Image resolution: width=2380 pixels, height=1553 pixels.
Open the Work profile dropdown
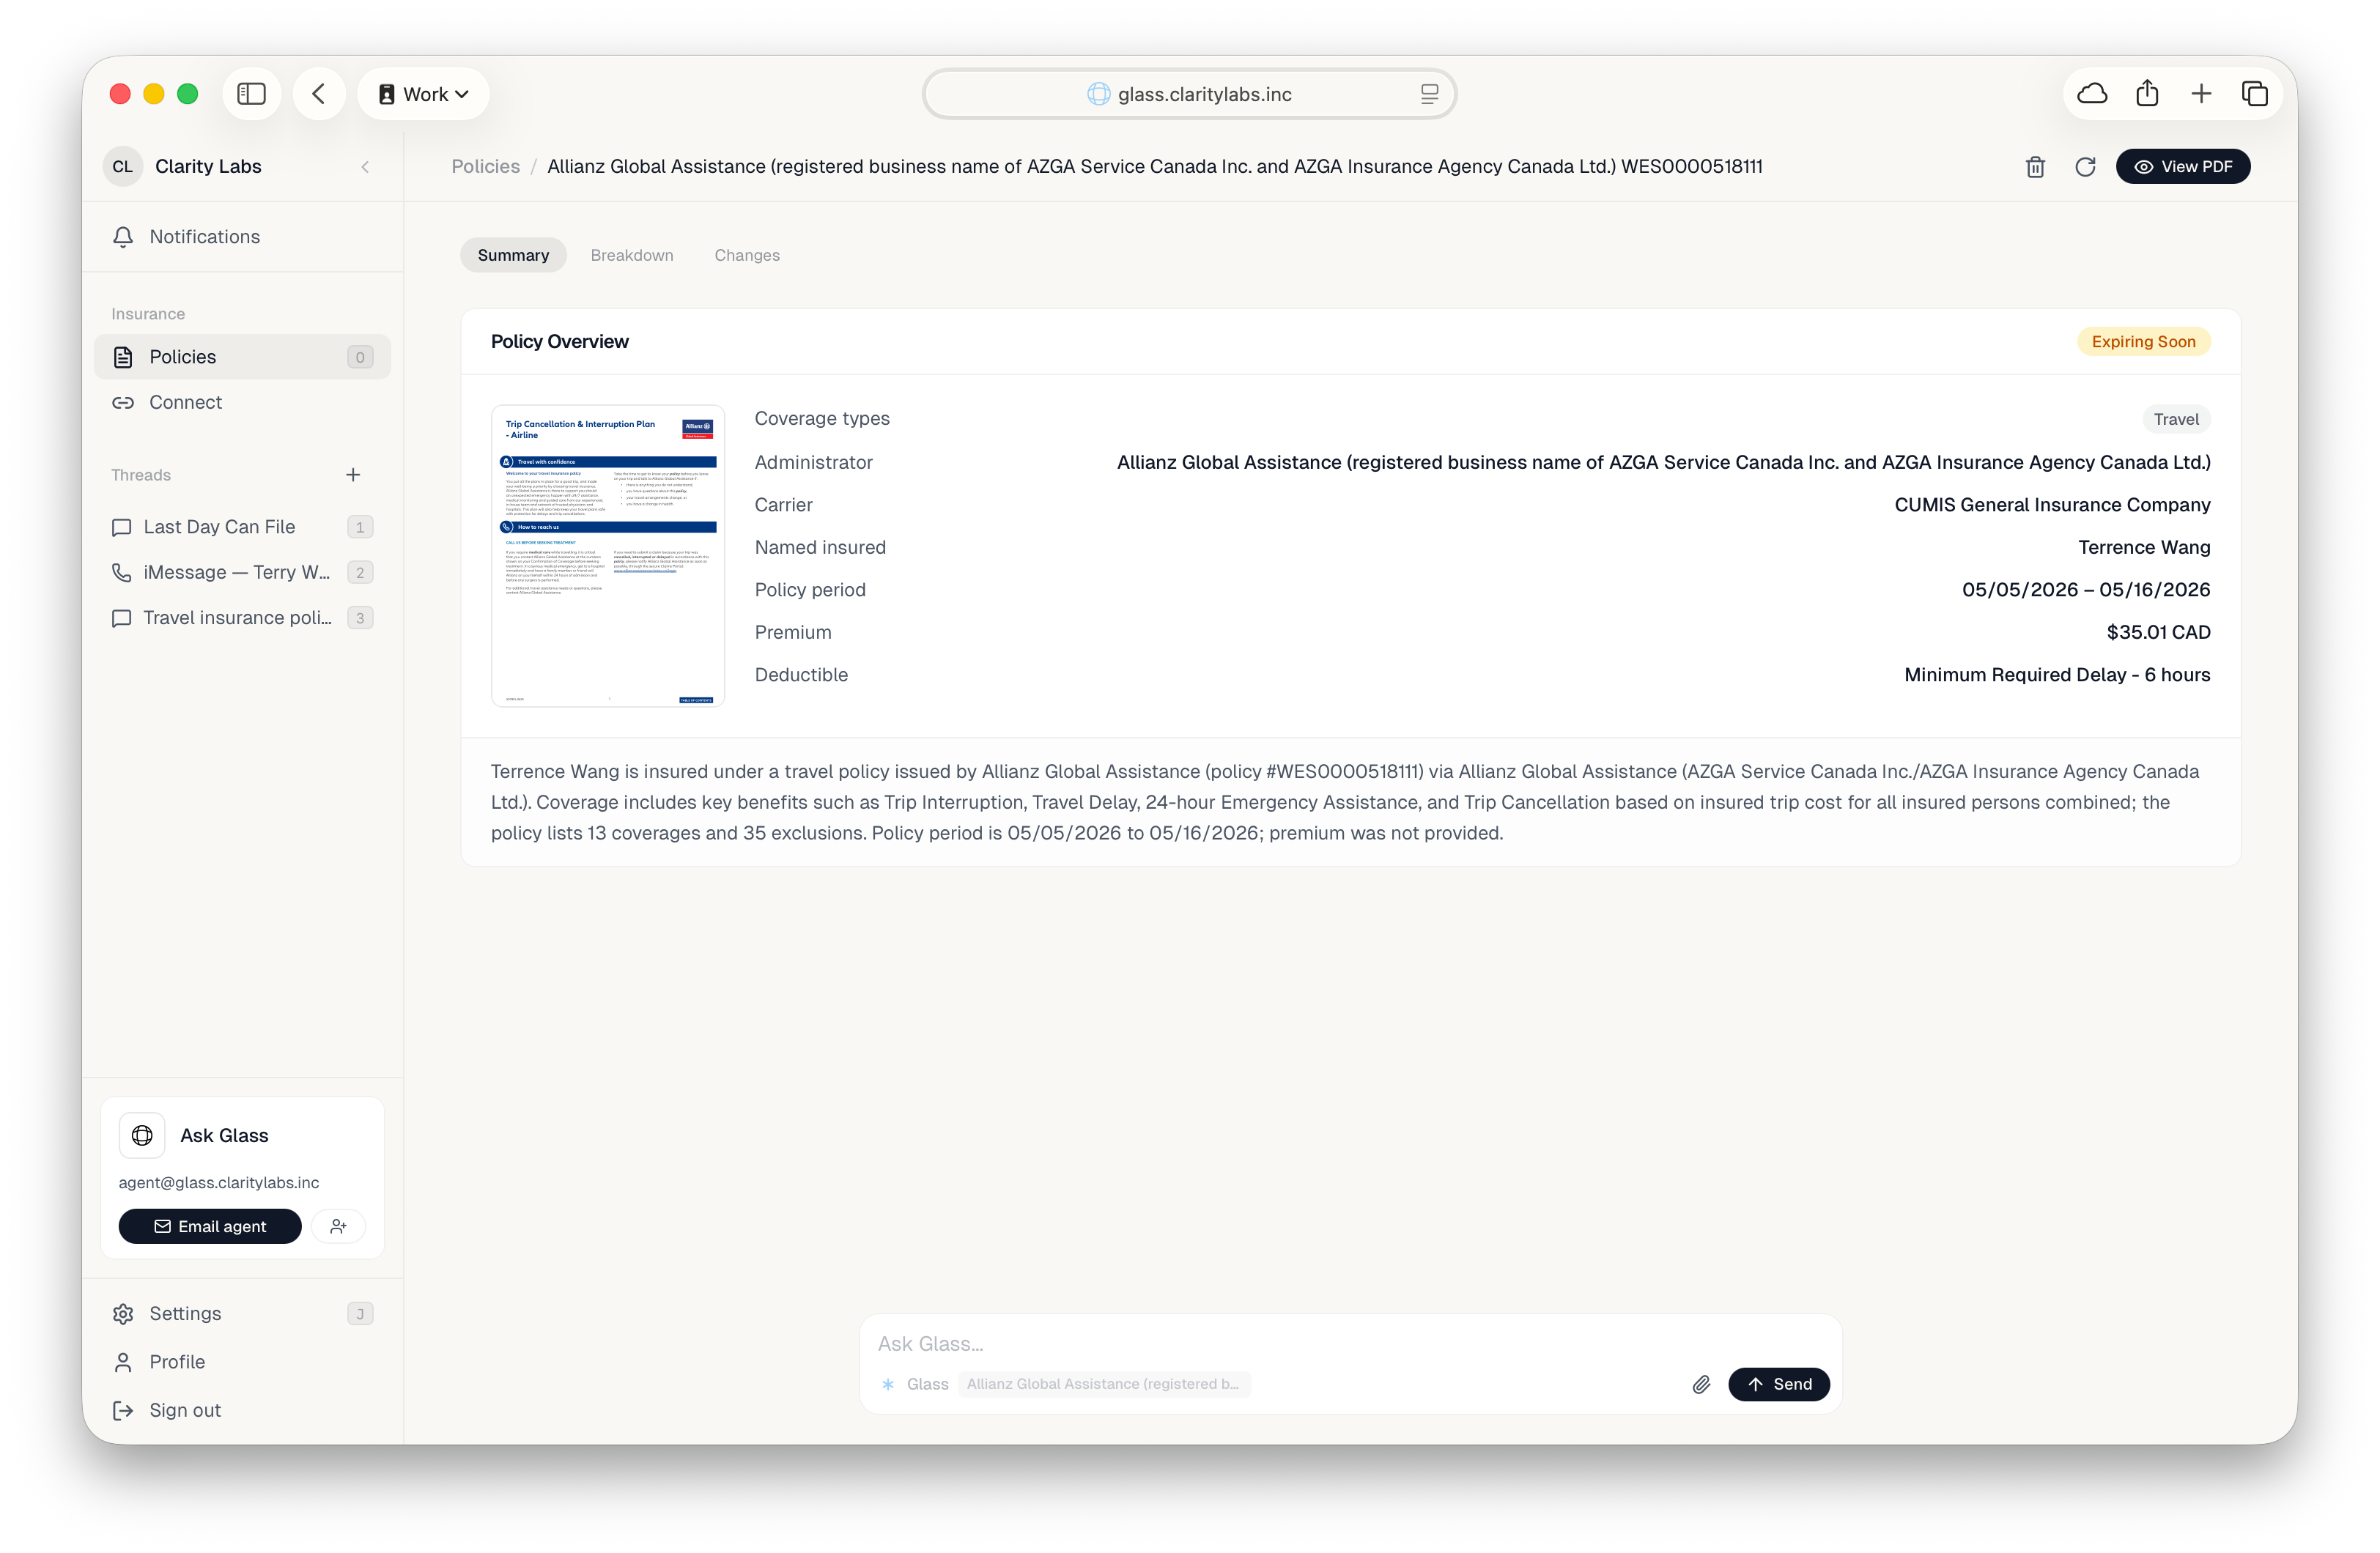tap(424, 94)
